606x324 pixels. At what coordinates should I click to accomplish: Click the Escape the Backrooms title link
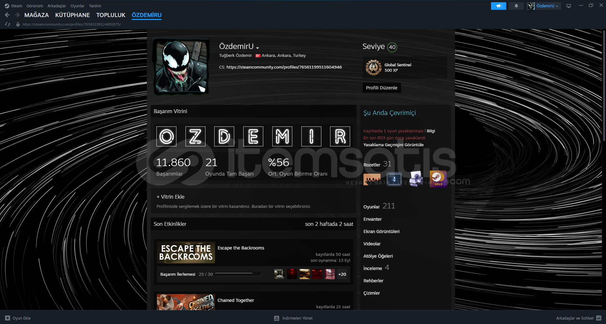241,248
